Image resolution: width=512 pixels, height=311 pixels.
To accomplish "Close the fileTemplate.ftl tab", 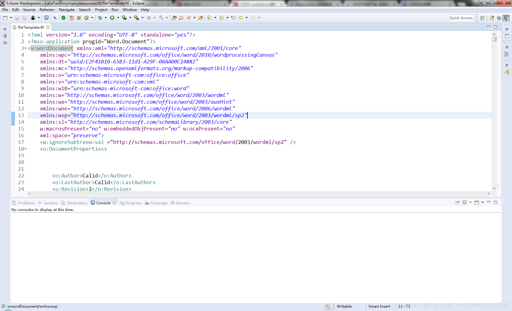I will tap(48, 27).
